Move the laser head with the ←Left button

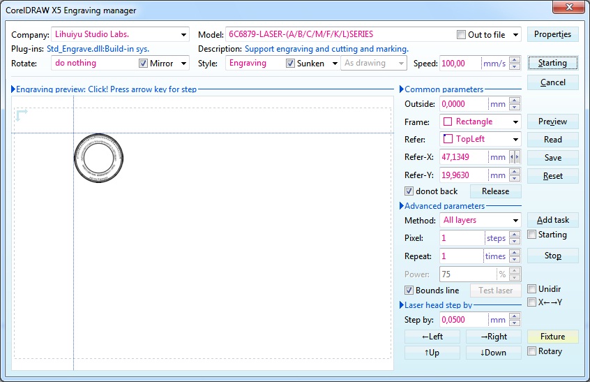432,337
